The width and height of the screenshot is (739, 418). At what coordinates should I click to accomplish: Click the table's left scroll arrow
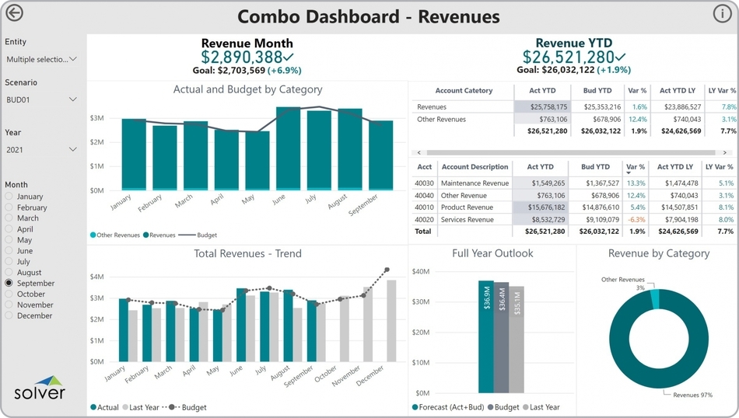419,153
